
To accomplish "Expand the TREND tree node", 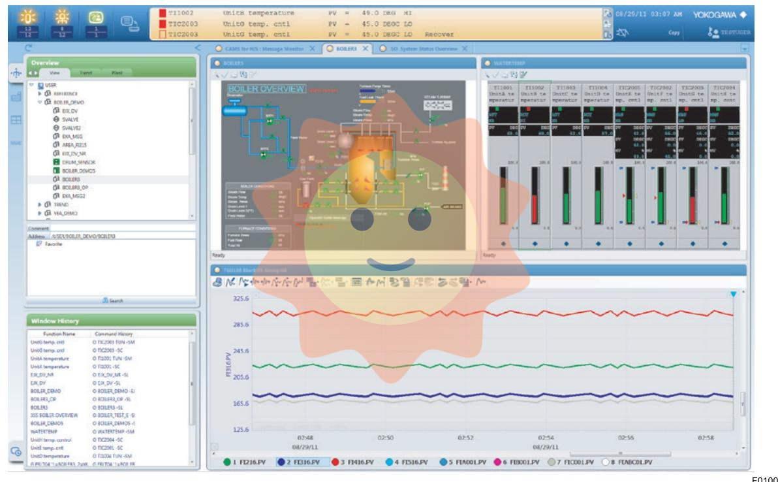I will click(39, 204).
